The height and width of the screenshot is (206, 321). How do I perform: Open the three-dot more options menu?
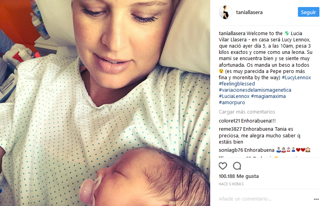click(x=316, y=199)
